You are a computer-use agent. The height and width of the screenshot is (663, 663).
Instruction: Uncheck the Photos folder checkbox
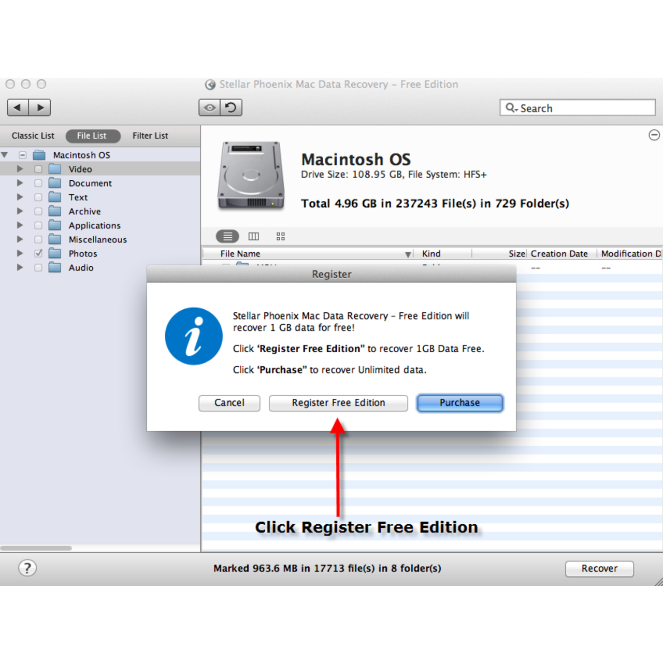(x=38, y=253)
